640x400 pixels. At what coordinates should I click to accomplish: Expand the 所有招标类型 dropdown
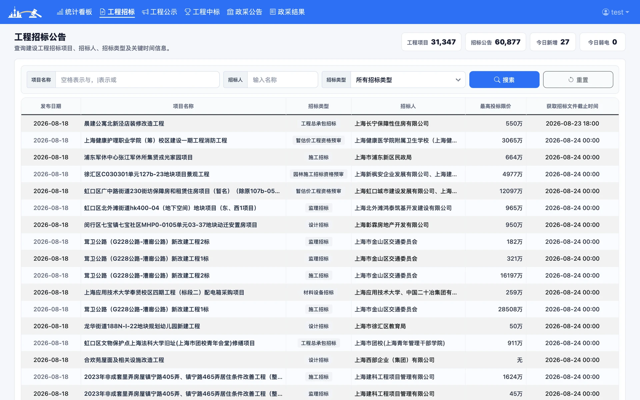point(408,80)
